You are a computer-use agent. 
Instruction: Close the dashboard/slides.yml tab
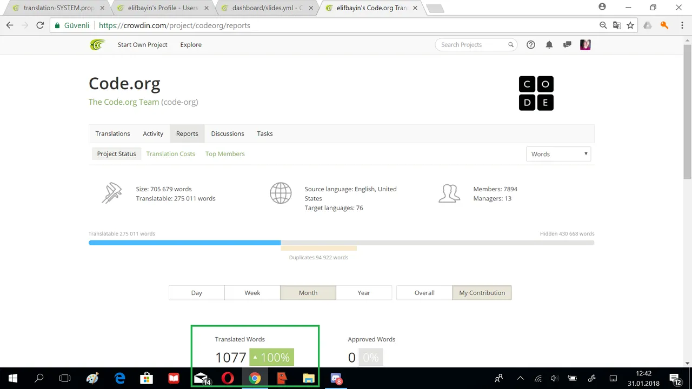click(311, 8)
